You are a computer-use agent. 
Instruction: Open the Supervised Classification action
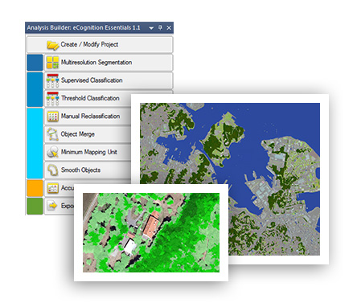point(109,80)
